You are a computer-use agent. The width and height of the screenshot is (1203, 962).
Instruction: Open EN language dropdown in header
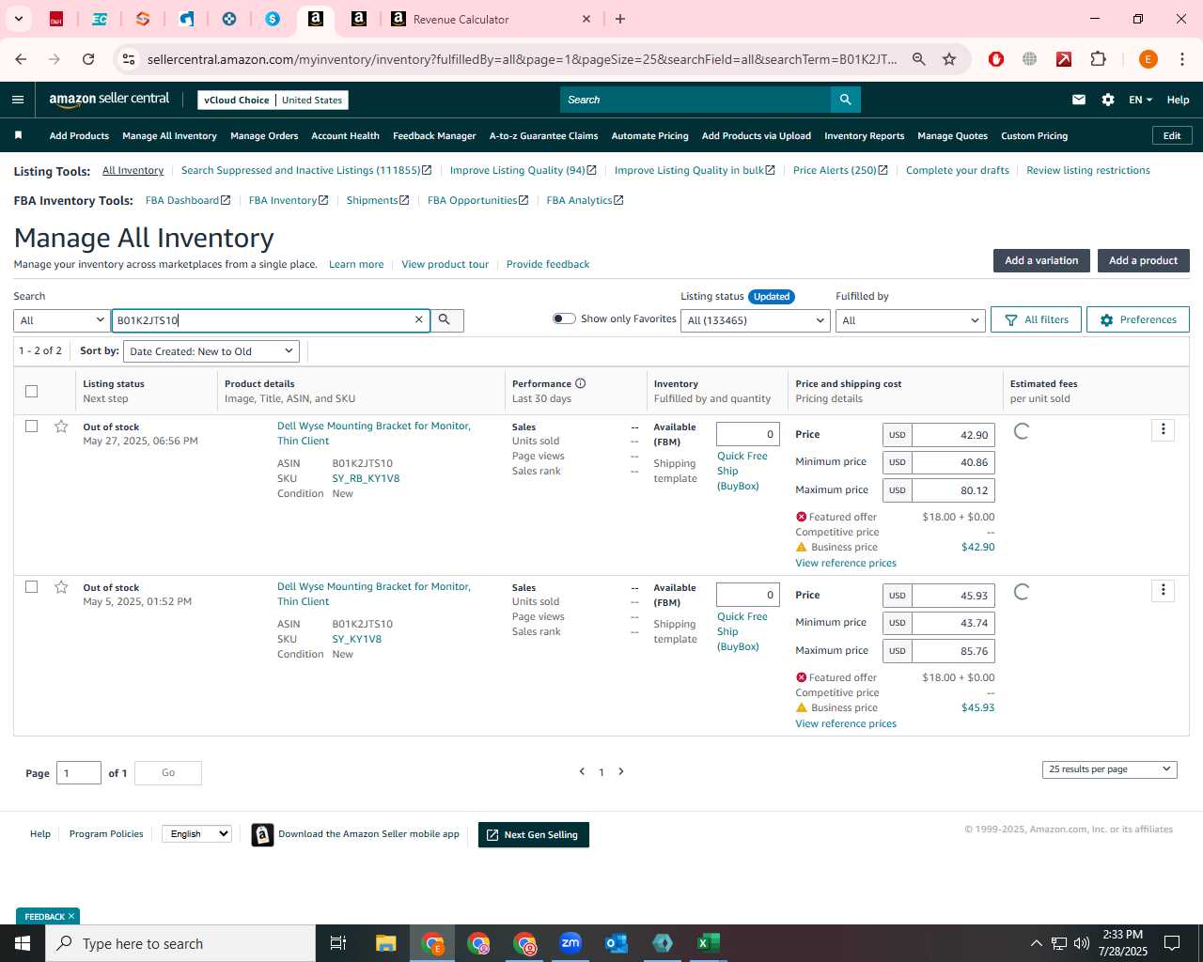click(1140, 100)
